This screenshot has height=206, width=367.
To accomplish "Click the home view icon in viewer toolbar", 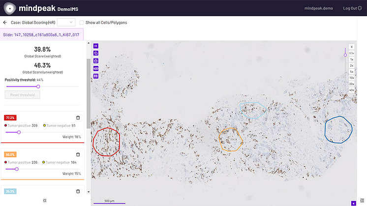I will 96,61.
